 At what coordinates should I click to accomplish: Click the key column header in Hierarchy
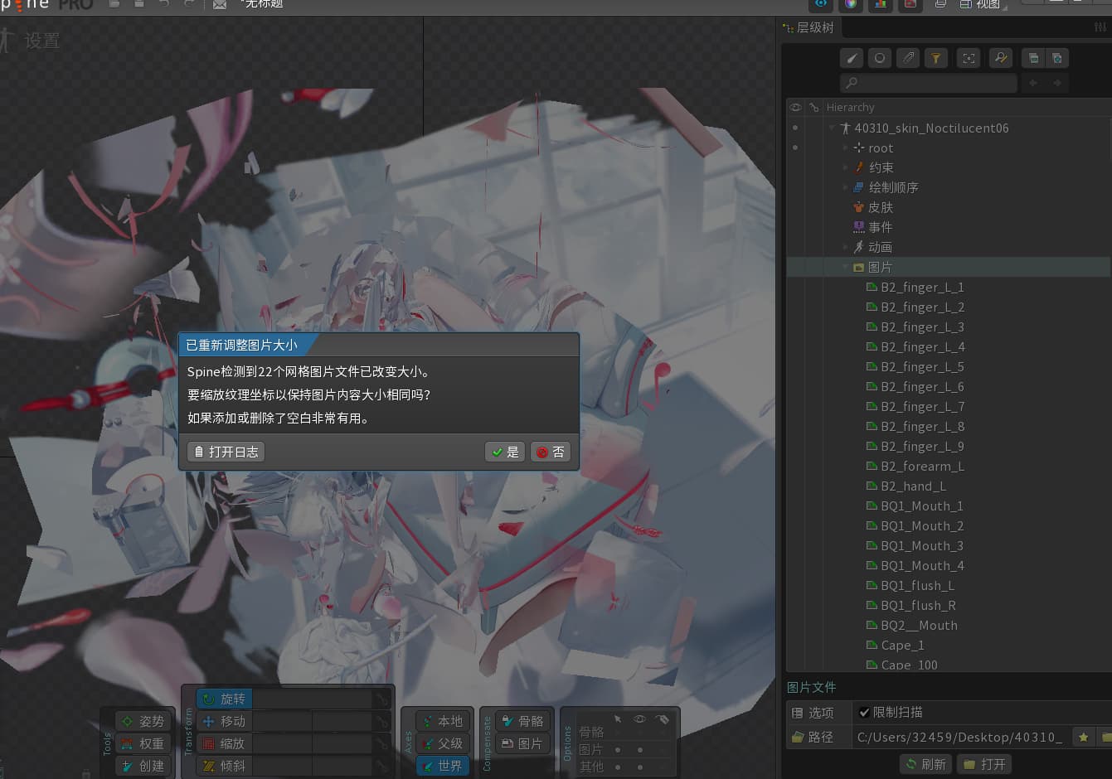(814, 107)
